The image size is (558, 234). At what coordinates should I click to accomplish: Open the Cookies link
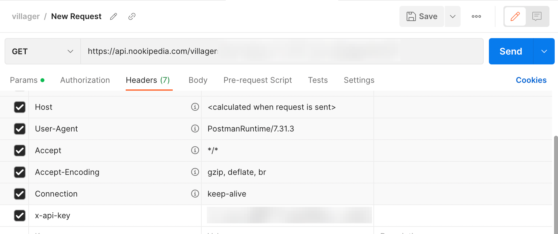531,80
